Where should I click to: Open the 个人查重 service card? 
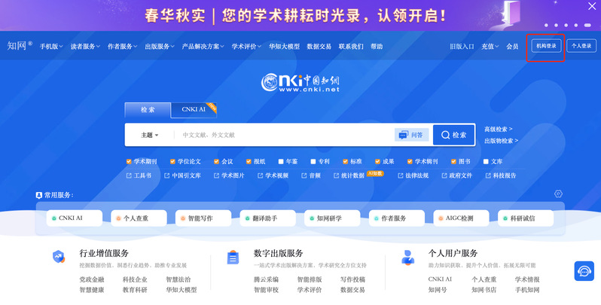[x=139, y=218]
